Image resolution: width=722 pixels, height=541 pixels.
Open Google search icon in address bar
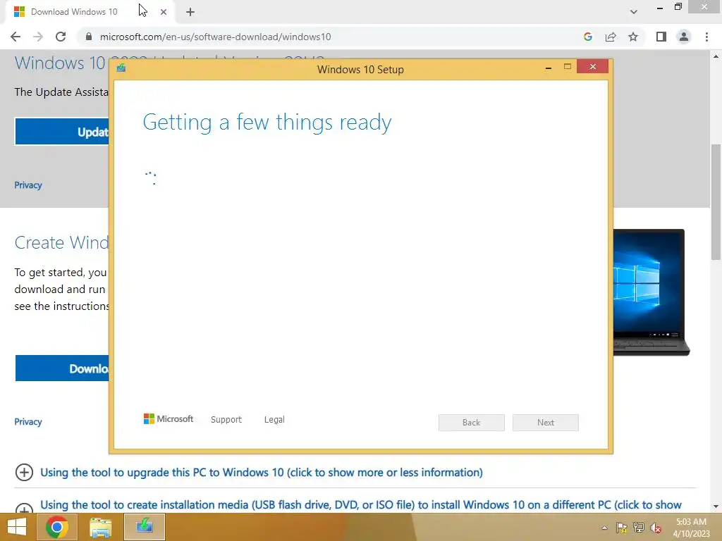[x=587, y=37]
